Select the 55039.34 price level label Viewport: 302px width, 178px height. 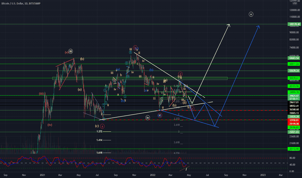294,71
